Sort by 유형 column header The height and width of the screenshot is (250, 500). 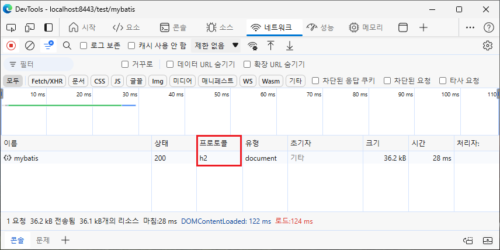click(265, 144)
